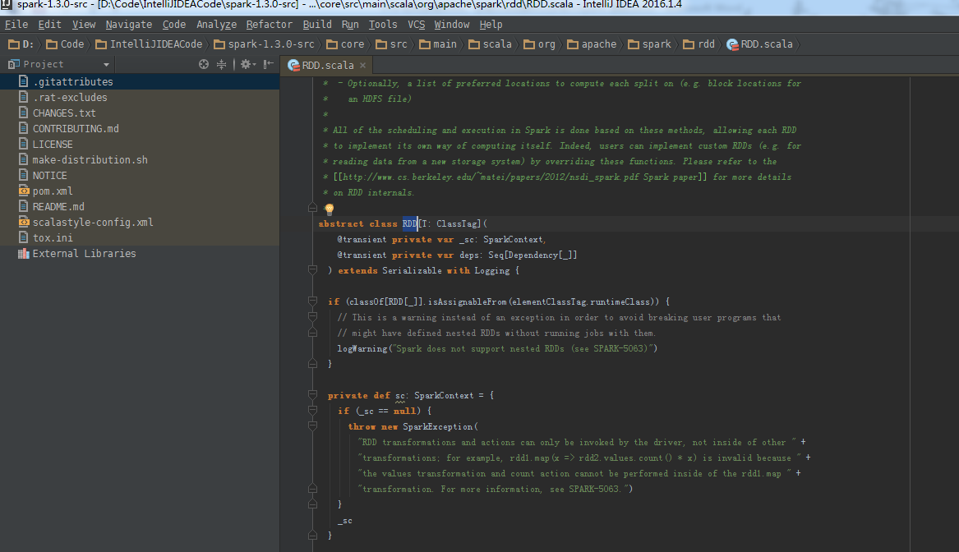Click the selected RDD class name
The image size is (959, 552).
pos(410,223)
